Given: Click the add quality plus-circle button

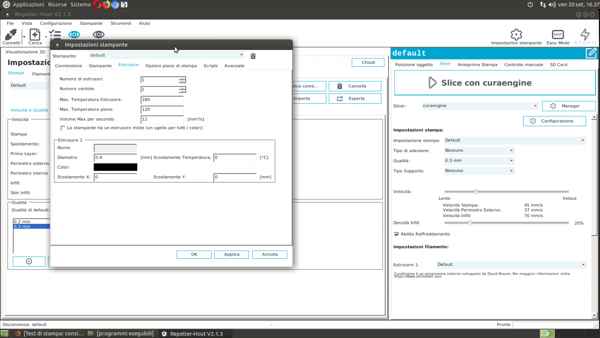Looking at the screenshot, I should click(29, 262).
